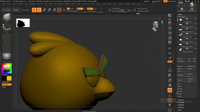Toggle the Floor grid icon
The width and height of the screenshot is (200, 112).
tap(170, 48)
